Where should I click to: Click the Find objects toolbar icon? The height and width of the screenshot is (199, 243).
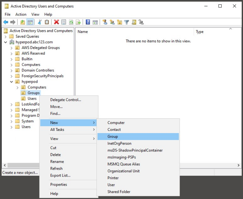tap(134, 22)
